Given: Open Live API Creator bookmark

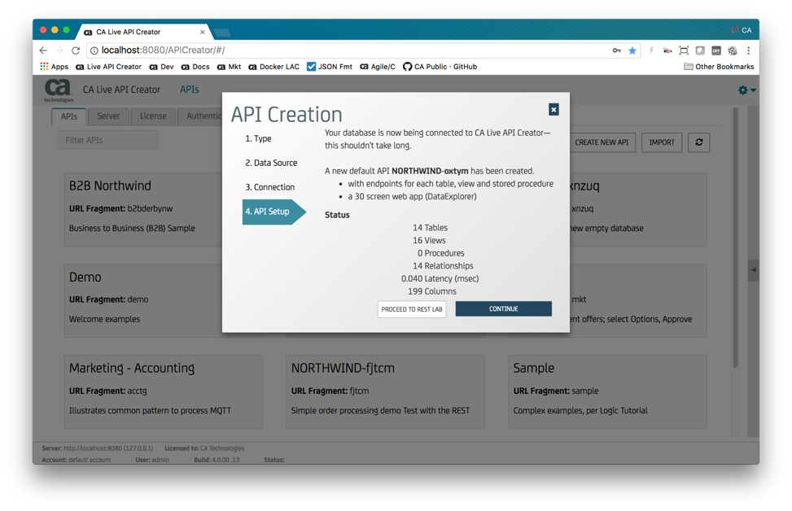Looking at the screenshot, I should 108,67.
